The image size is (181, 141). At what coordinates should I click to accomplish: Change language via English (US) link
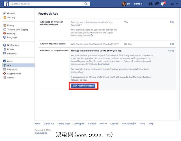tap(41, 133)
